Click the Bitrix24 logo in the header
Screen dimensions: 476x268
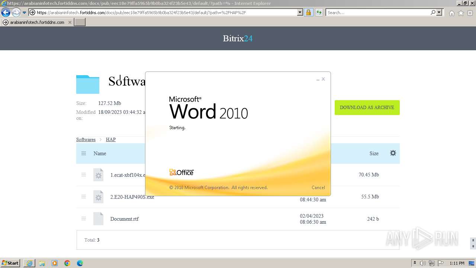click(x=238, y=38)
